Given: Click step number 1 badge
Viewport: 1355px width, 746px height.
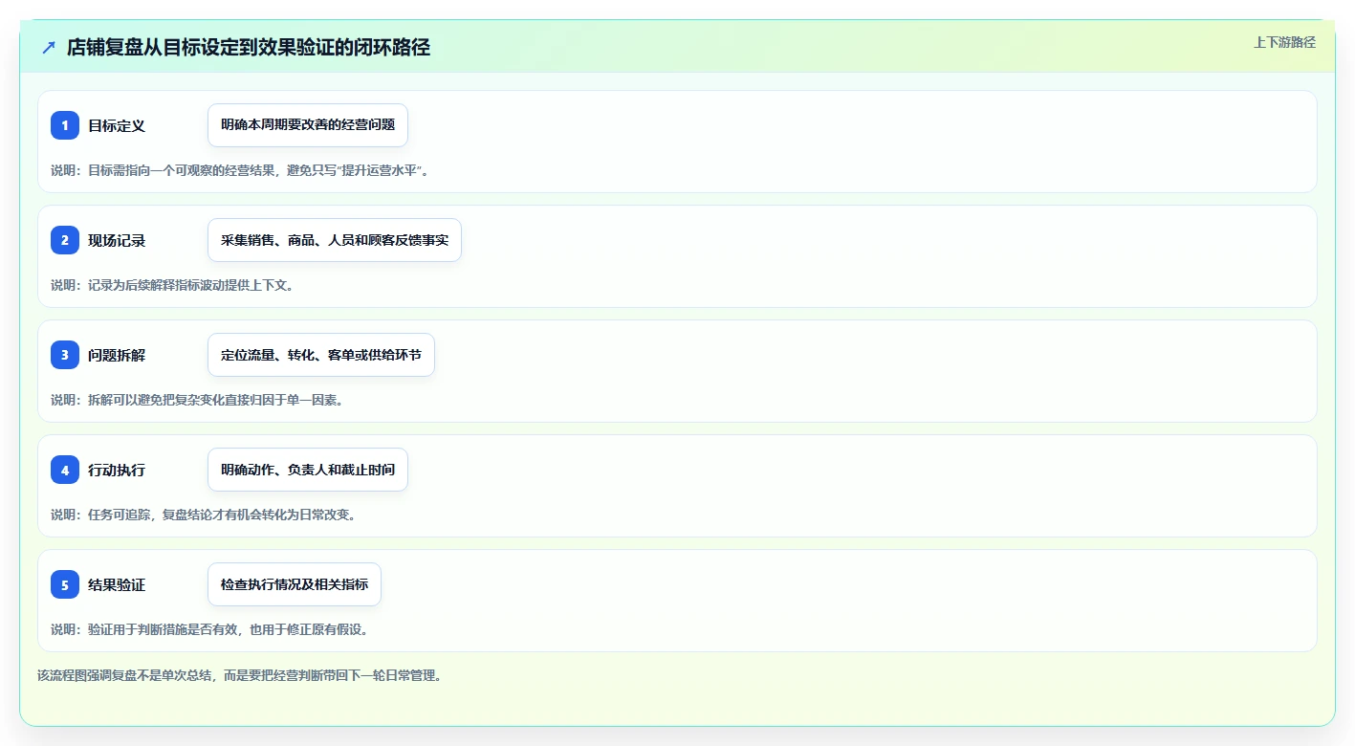Looking at the screenshot, I should (65, 125).
